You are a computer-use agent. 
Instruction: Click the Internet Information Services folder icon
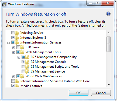click(17, 42)
